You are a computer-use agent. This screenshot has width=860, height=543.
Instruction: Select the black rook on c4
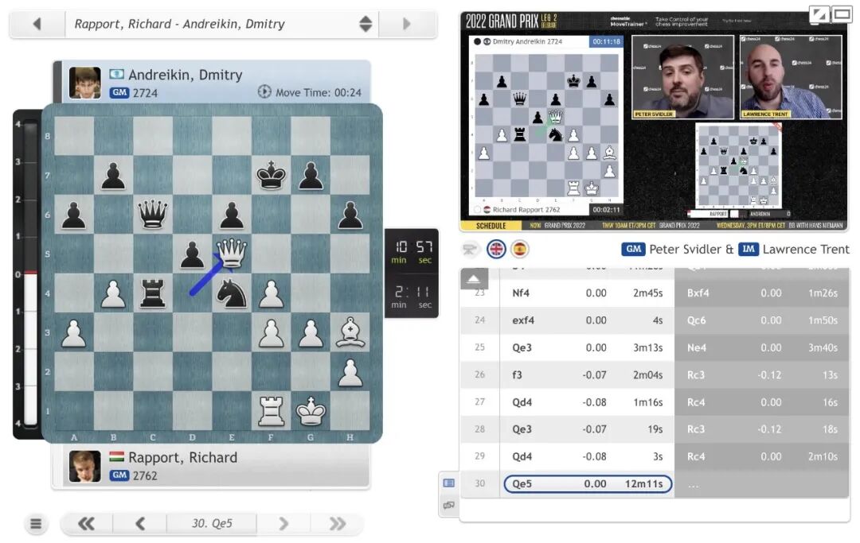click(153, 293)
